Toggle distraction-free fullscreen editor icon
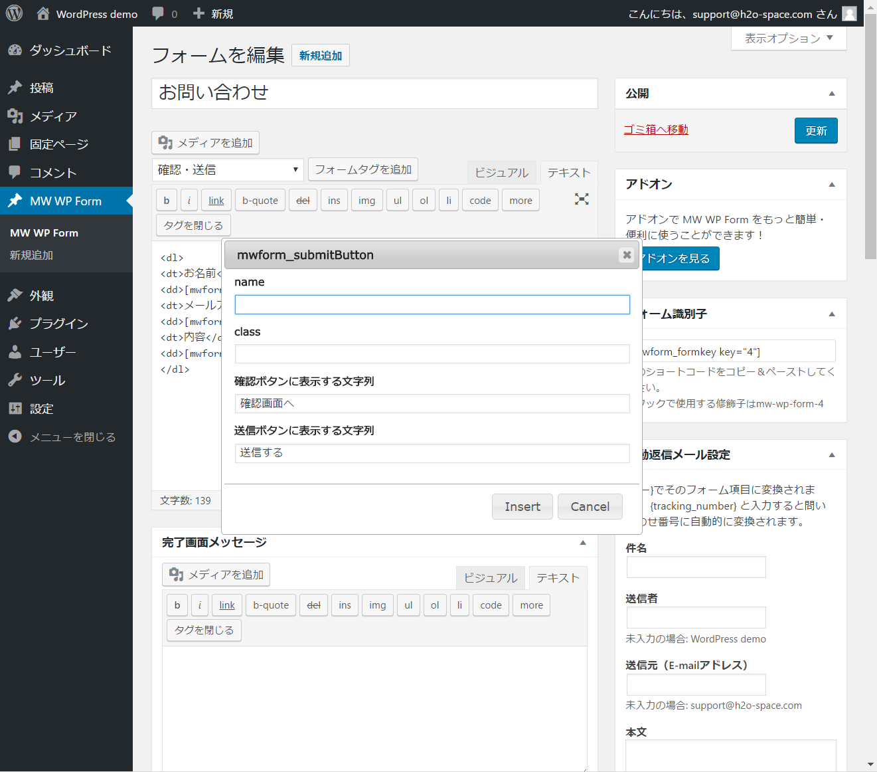Viewport: 877px width, 772px height. [582, 199]
